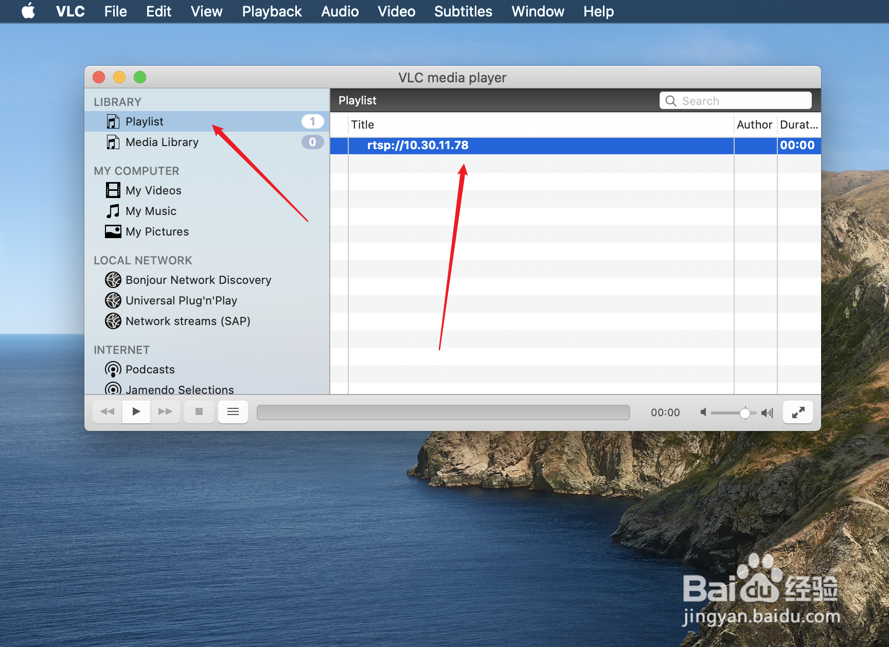Open Jamendo Selections under Internet
This screenshot has width=889, height=647.
(x=207, y=388)
